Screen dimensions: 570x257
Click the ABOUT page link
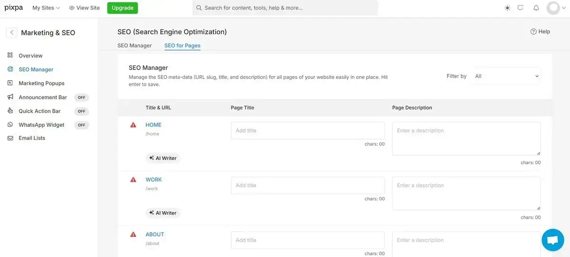[155, 234]
